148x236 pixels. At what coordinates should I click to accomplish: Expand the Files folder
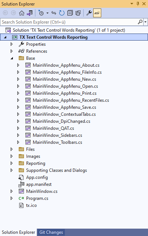(x=11, y=149)
